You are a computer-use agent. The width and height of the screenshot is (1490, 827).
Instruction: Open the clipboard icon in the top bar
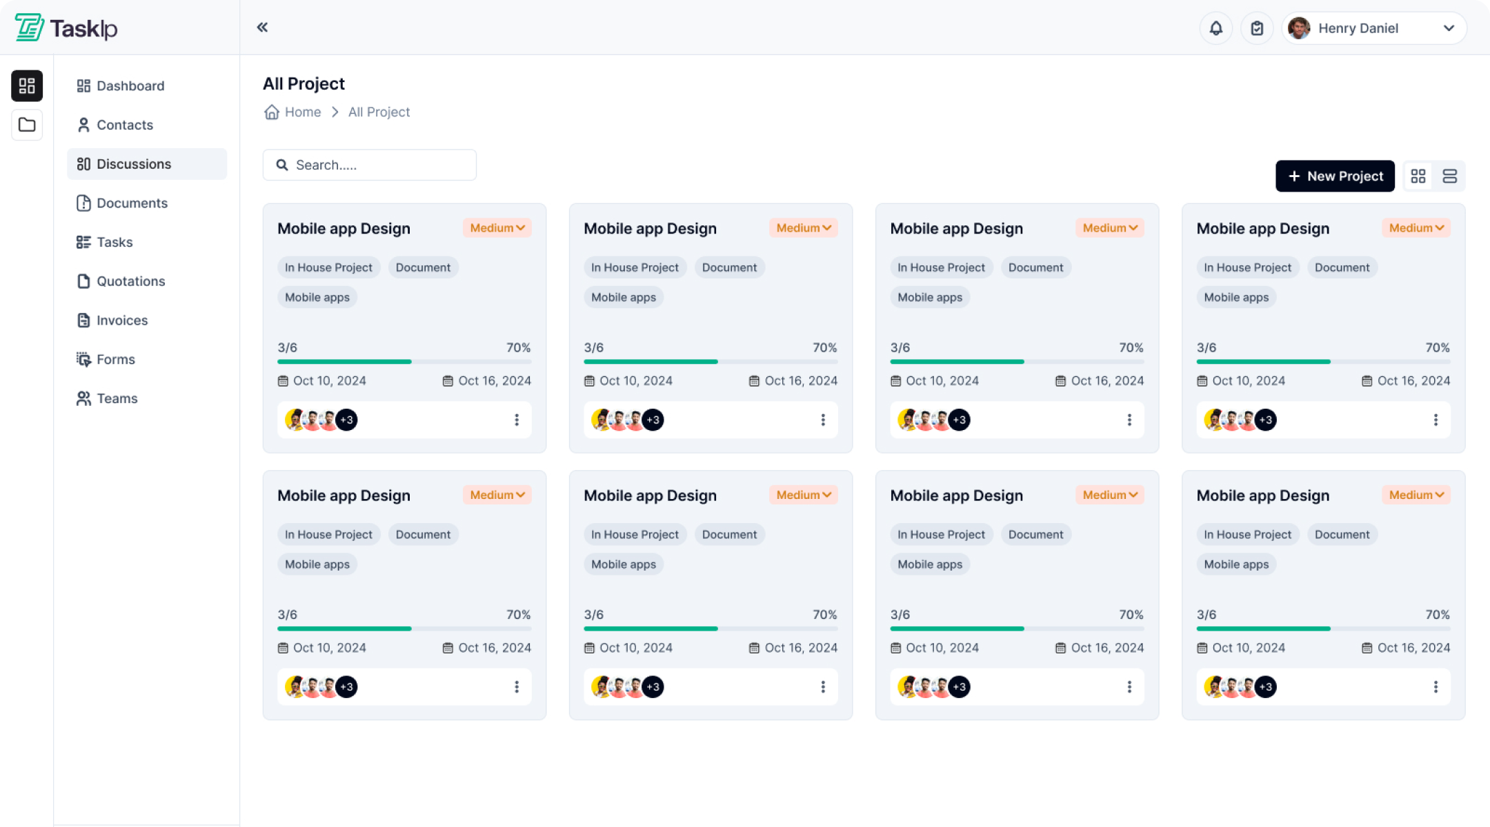point(1257,28)
